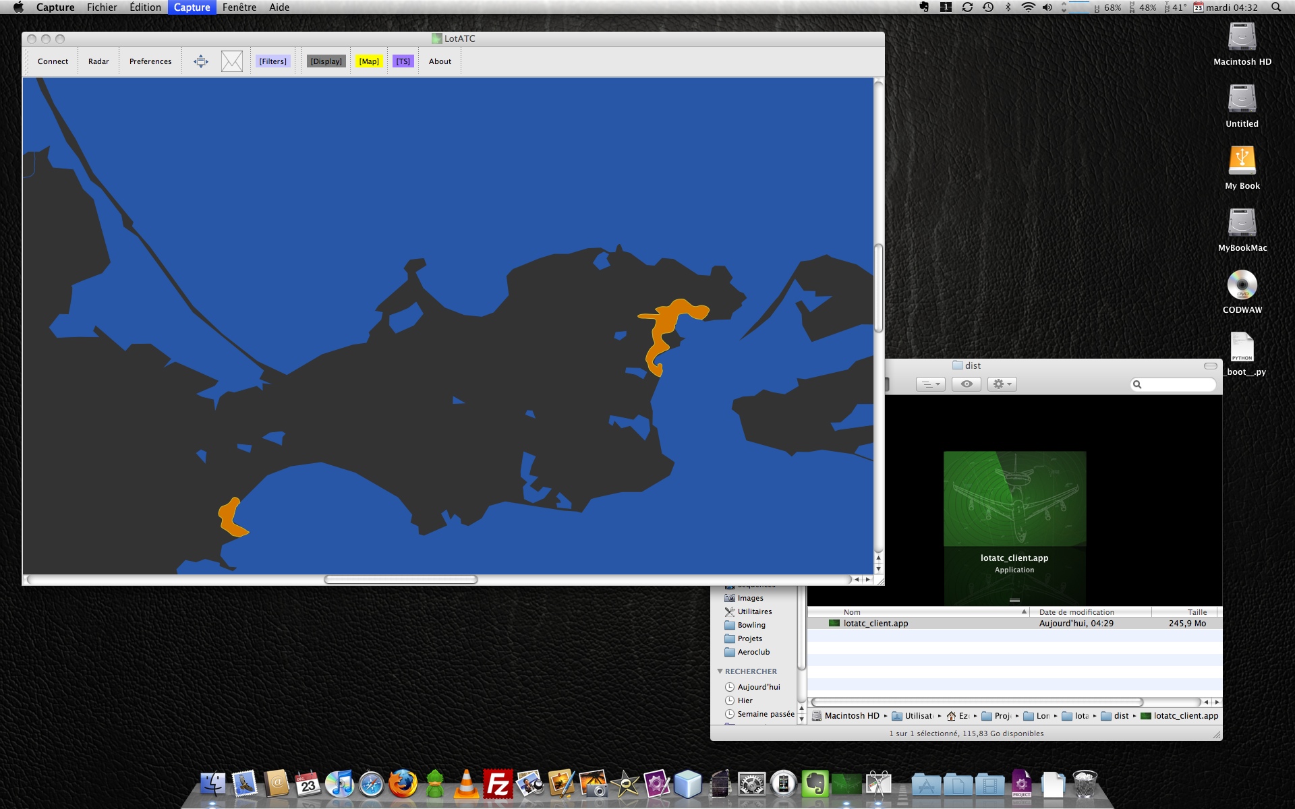The width and height of the screenshot is (1295, 809).
Task: Open Preferences in LotATC toolbar
Action: tap(150, 61)
